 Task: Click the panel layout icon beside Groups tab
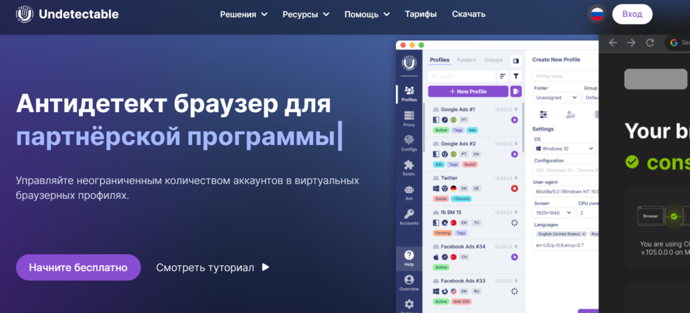point(516,60)
